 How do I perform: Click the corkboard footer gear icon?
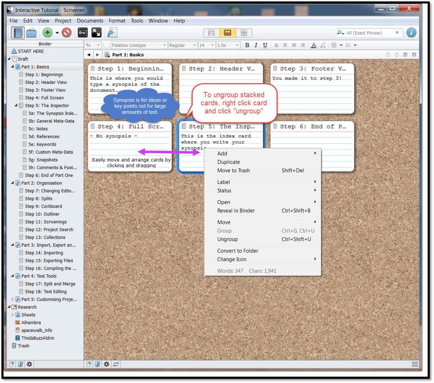107,364
